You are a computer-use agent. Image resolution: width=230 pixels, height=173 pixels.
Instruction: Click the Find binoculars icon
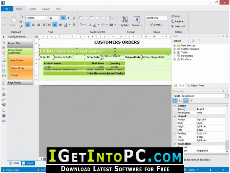[172, 16]
